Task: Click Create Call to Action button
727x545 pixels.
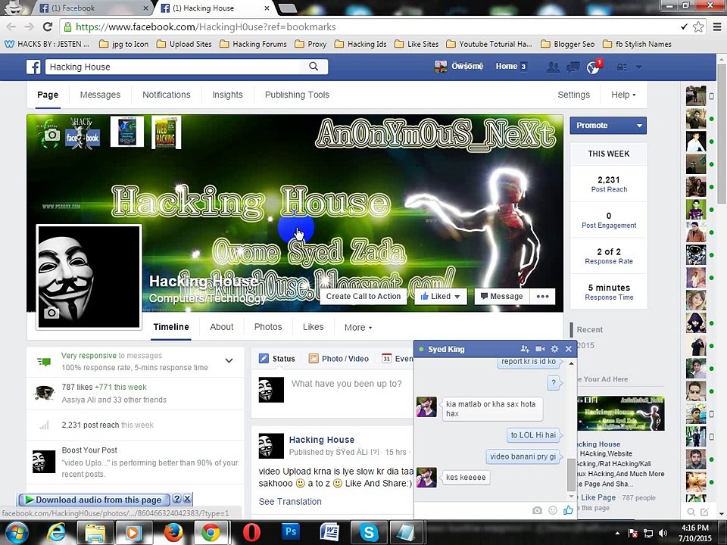Action: coord(363,296)
